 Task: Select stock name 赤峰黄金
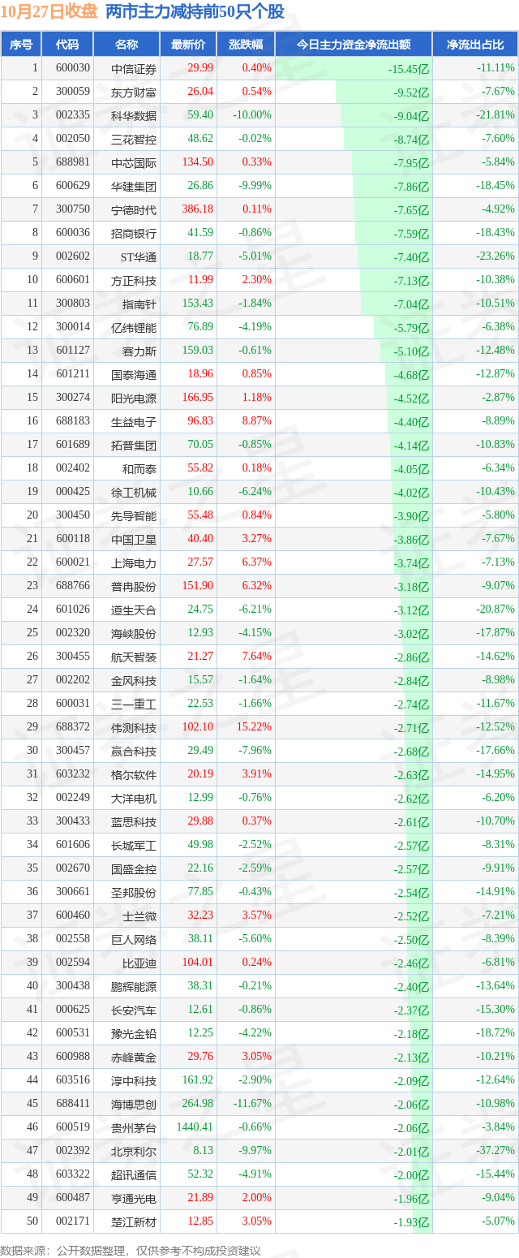pos(134,1057)
